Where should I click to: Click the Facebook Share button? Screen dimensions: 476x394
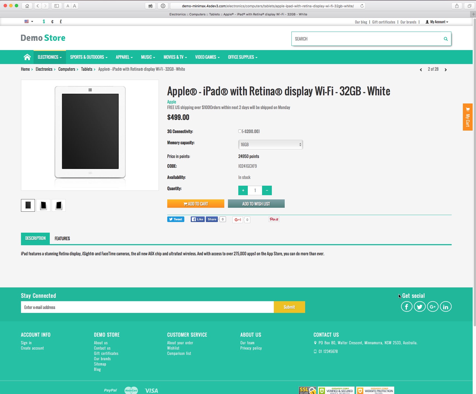(x=212, y=219)
